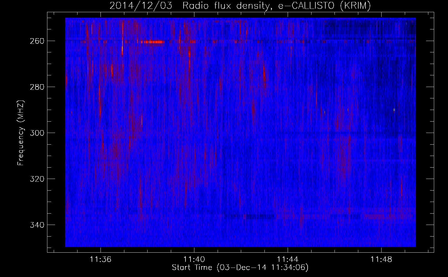Click the plot title 'Radio flux density, e-CALLISTO (KRIM)'

276,6
